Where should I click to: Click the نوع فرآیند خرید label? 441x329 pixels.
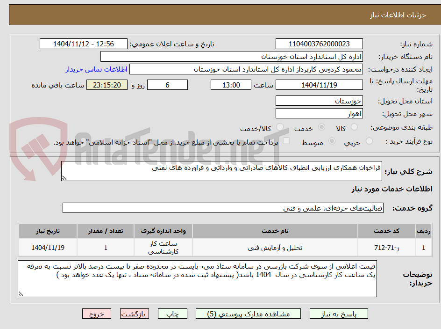[x=409, y=141]
